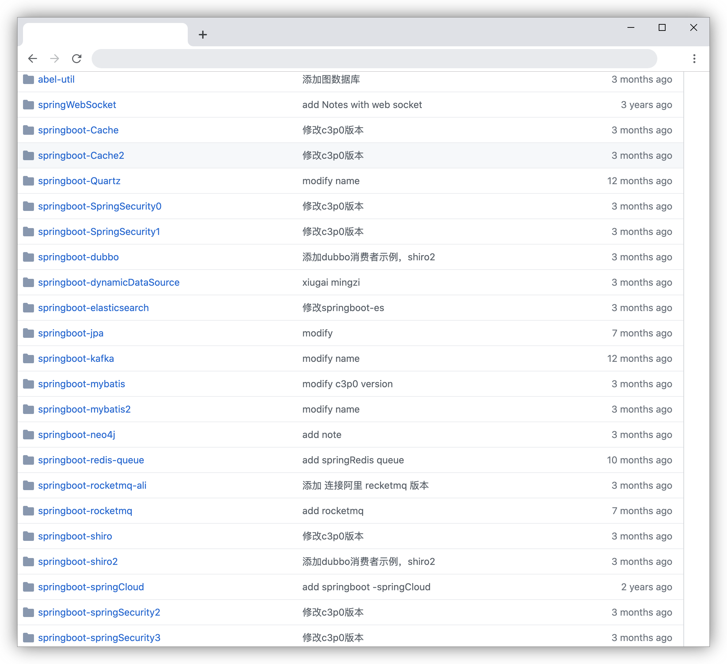
Task: Open the springboot-elasticsearch folder
Action: pos(93,308)
